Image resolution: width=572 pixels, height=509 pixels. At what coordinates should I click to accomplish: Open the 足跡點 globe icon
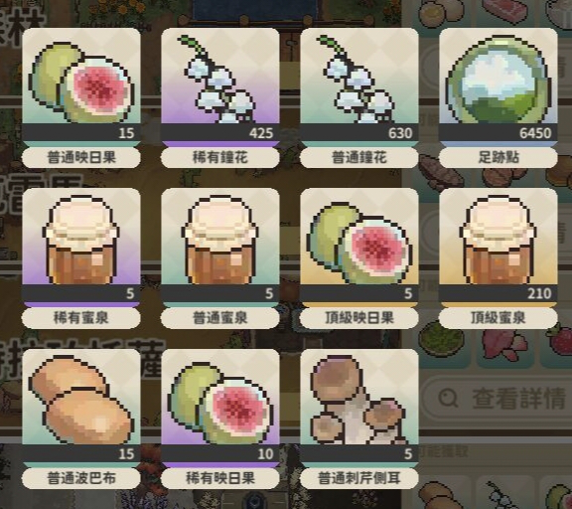pyautogui.click(x=499, y=80)
